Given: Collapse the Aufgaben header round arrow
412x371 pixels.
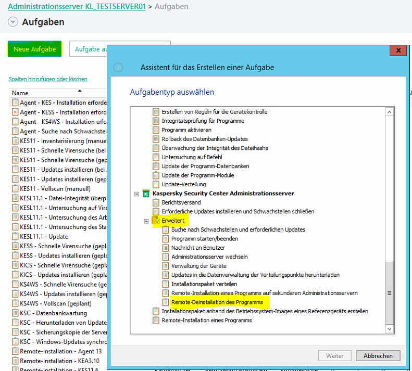Looking at the screenshot, I should [13, 22].
